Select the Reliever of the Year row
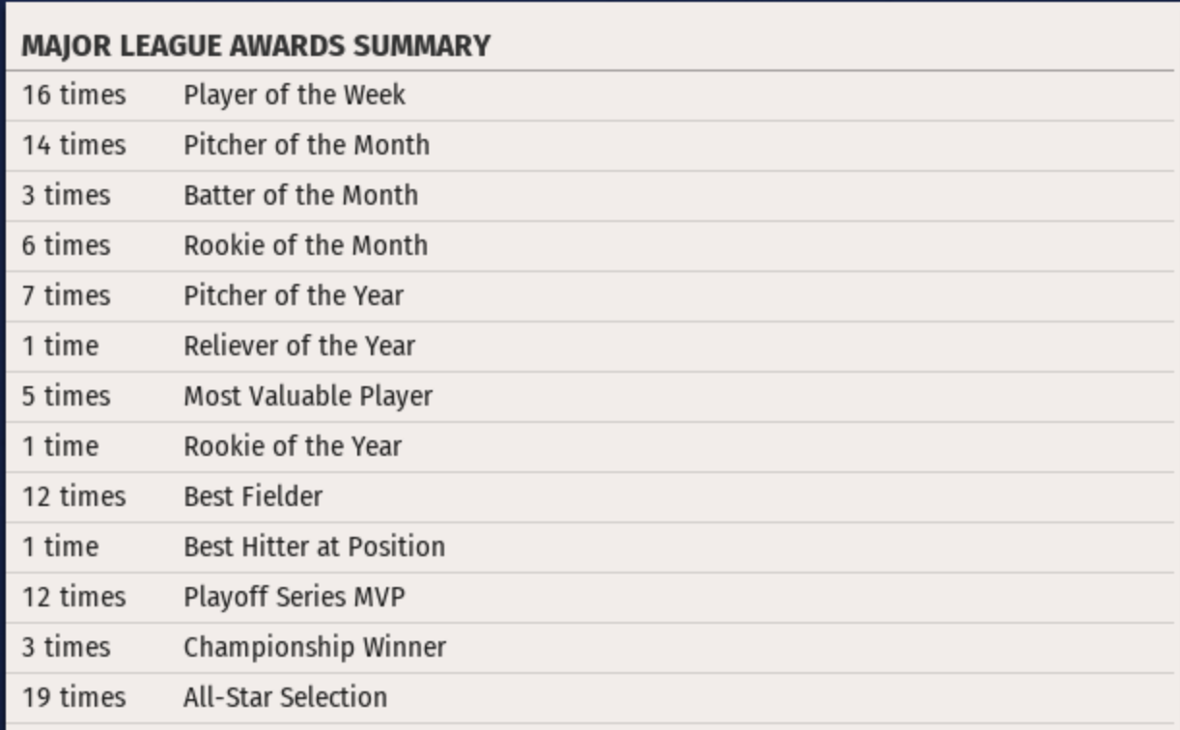This screenshot has height=730, width=1180. 299,346
